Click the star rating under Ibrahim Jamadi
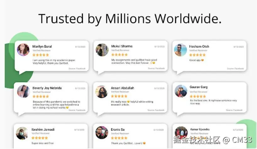 coord(40,138)
